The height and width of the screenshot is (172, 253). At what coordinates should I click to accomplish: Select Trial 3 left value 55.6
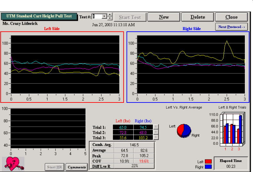(x=123, y=137)
